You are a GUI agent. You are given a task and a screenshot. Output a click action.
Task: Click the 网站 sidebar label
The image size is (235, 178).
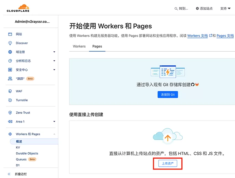click(x=19, y=34)
